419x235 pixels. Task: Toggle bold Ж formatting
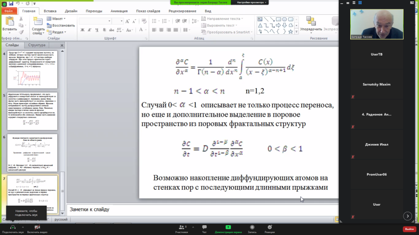click(83, 30)
